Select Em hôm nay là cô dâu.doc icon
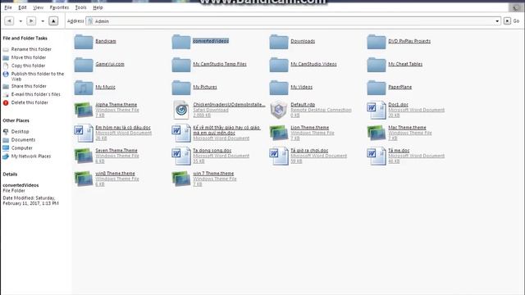This screenshot has width=525, height=295. point(84,133)
